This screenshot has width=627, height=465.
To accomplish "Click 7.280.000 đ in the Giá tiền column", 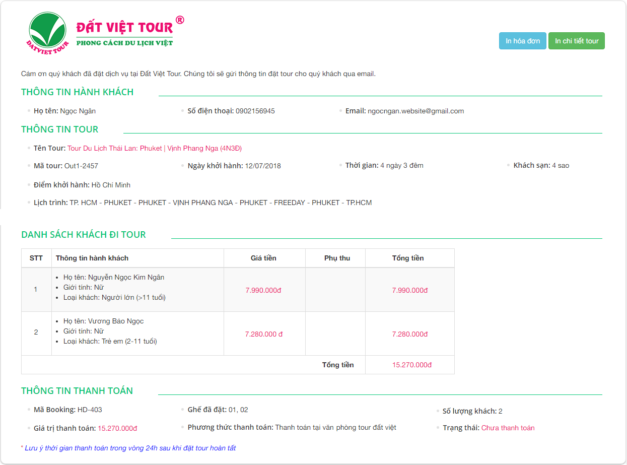I will pyautogui.click(x=264, y=334).
